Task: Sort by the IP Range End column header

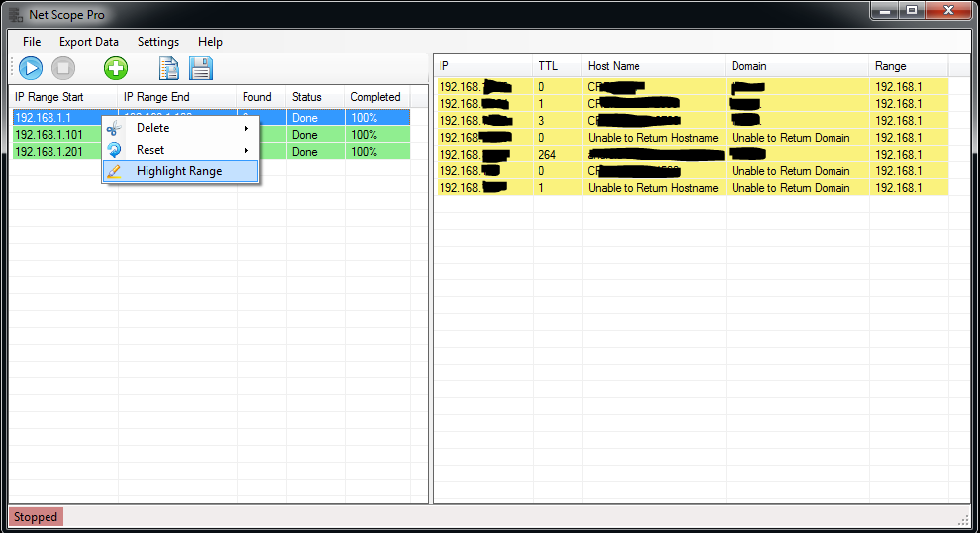Action: [x=177, y=97]
